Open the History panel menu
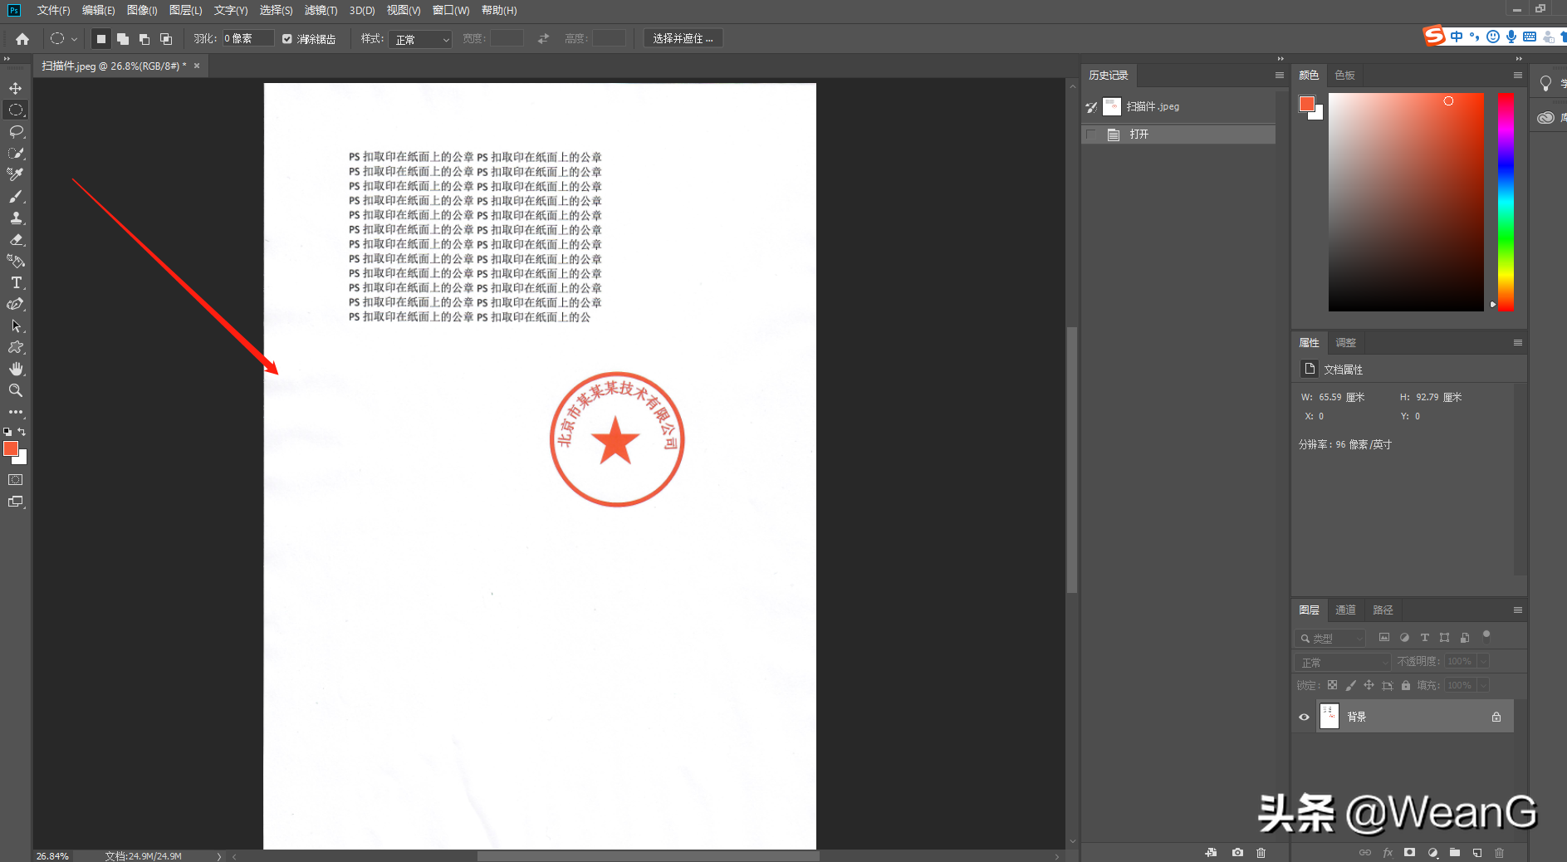The image size is (1567, 862). (x=1280, y=75)
